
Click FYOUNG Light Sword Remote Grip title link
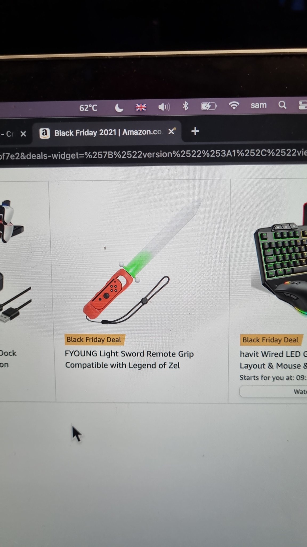[x=129, y=360]
